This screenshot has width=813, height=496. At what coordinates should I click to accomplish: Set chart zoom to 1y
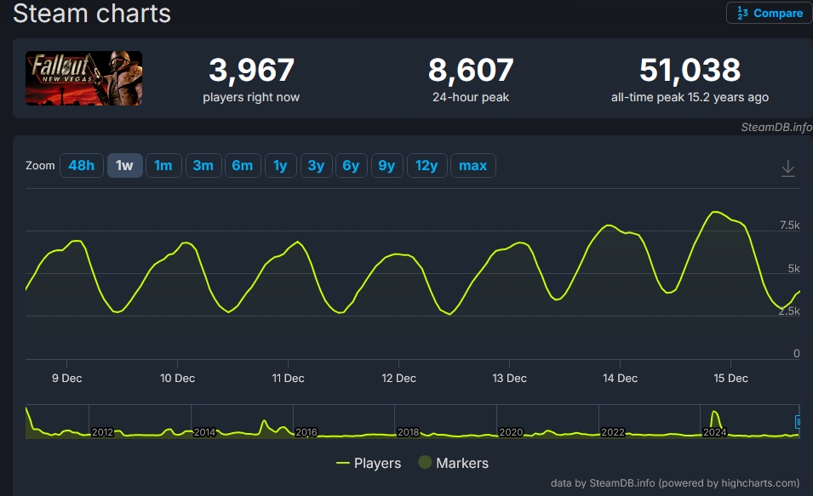coord(280,165)
